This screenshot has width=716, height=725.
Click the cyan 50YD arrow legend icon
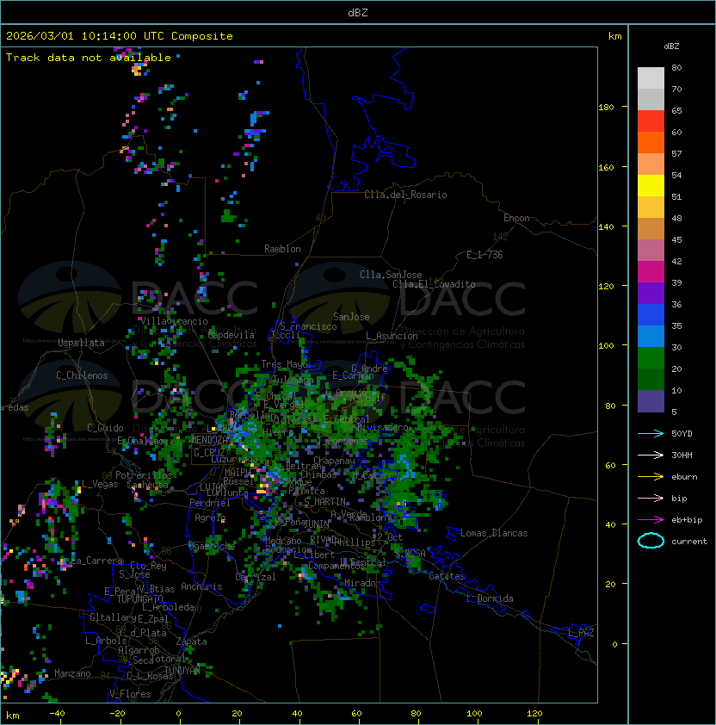(x=651, y=433)
